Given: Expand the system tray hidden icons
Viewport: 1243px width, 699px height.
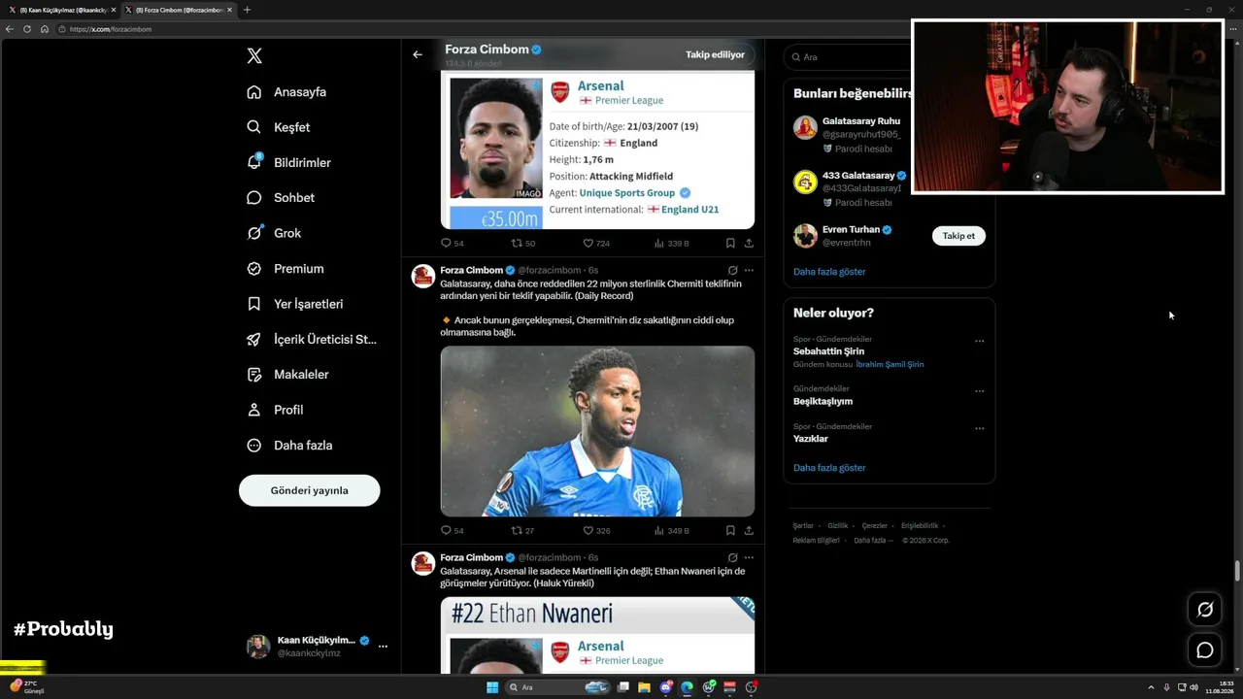Looking at the screenshot, I should coord(1151,687).
